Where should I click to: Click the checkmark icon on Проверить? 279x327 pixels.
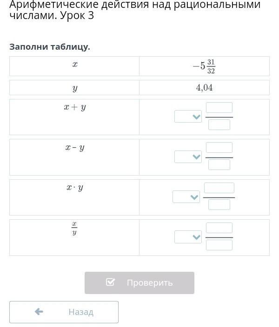click(110, 282)
